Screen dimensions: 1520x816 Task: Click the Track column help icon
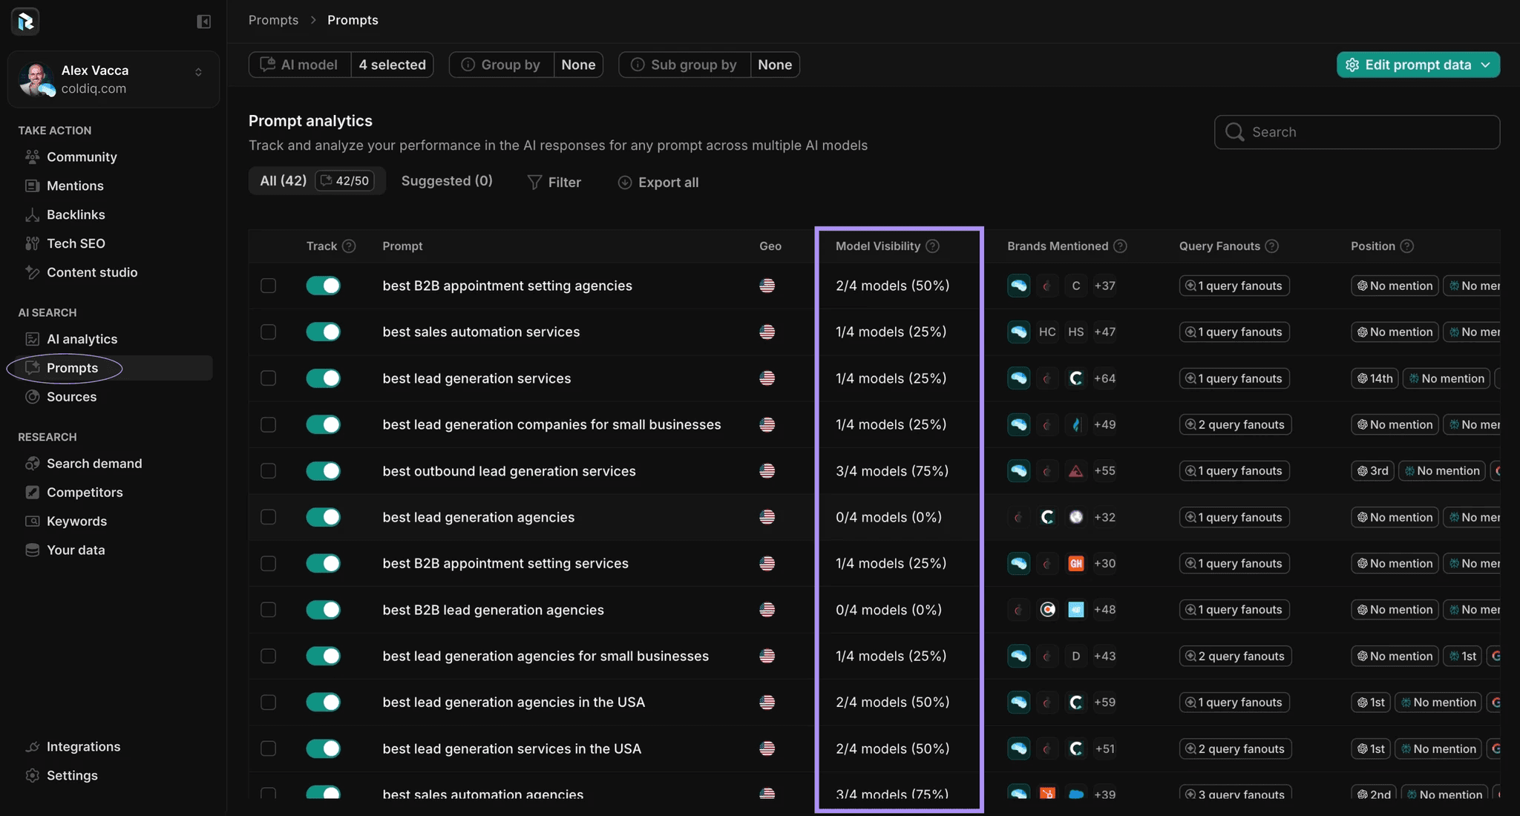(x=349, y=246)
